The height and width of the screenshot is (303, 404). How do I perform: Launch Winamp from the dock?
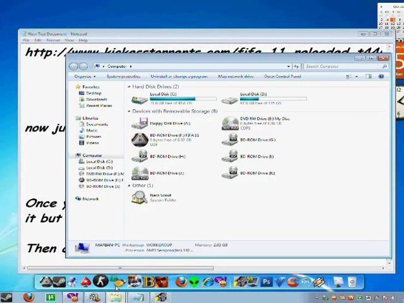coord(319,282)
